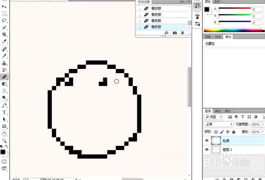Viewport: 265px width, 180px height.
Task: Select the Pen tool
Action: point(4,105)
